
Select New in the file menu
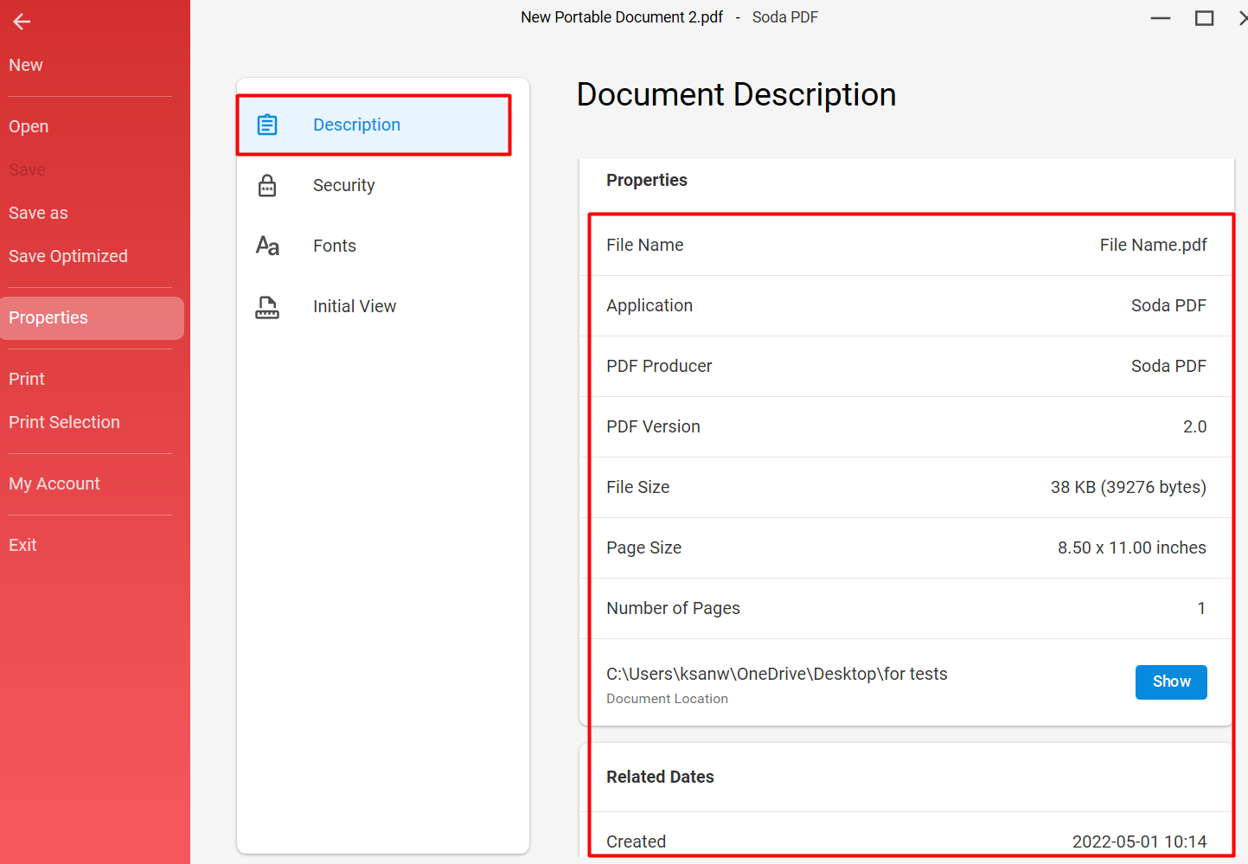(x=26, y=65)
